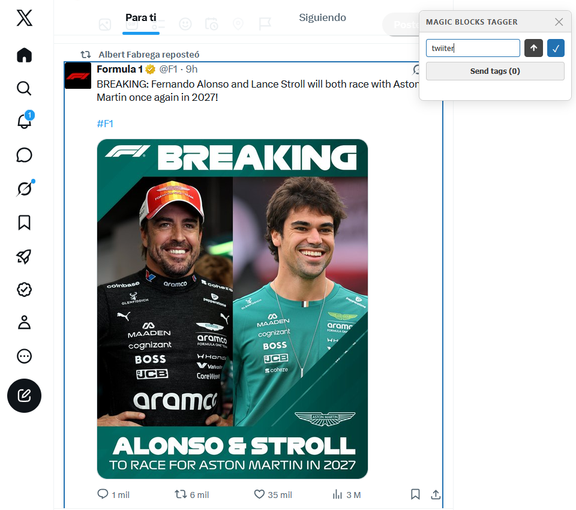This screenshot has height=510, width=576.
Task: Share the Formula 1 tweet
Action: click(x=436, y=494)
